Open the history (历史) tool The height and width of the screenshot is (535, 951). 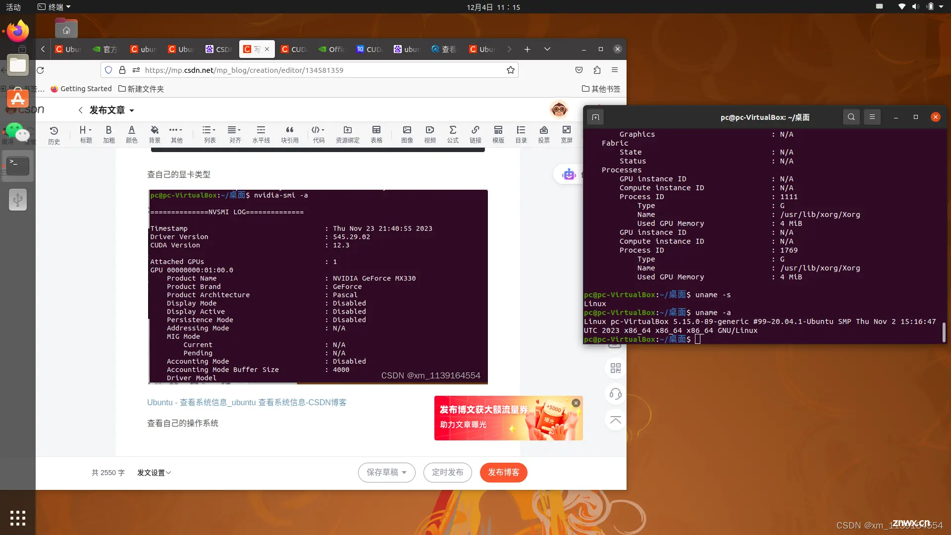[x=54, y=135]
